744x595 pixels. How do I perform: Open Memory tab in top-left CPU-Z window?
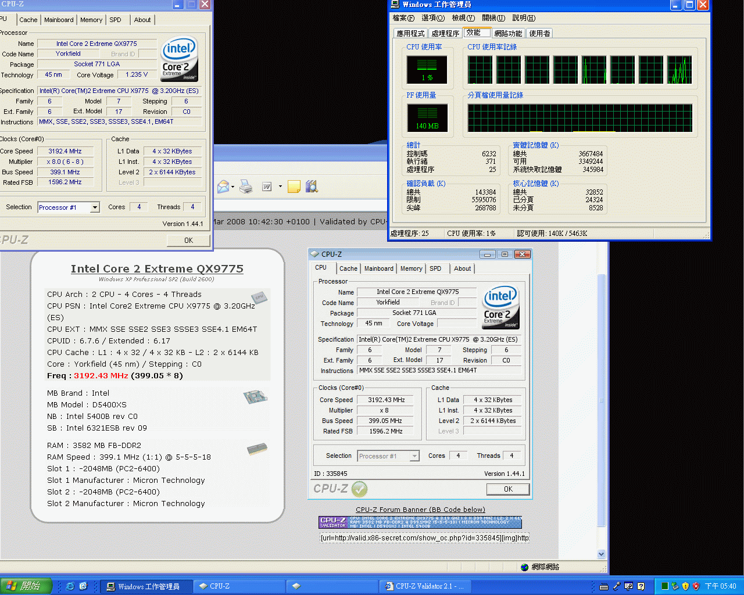click(x=91, y=20)
